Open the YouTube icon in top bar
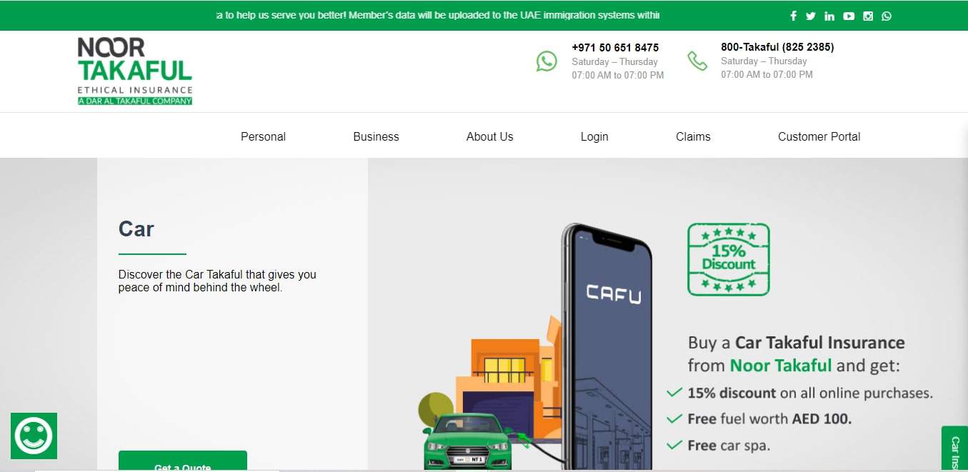968x472 pixels. click(x=849, y=16)
